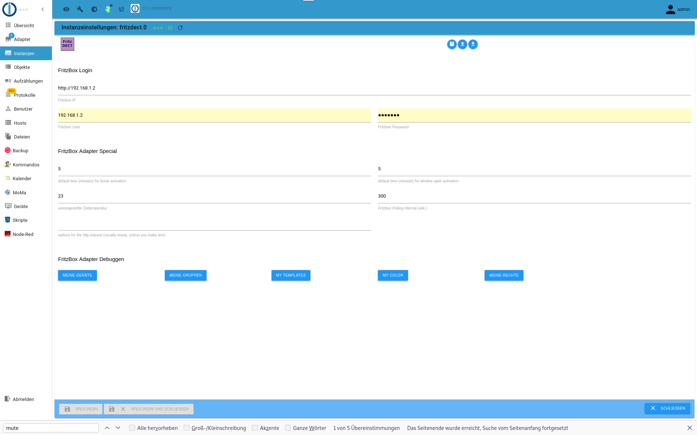Viewport: 697px width, 435px height.
Task: Click the Fritzbox Password field
Action: tap(534, 115)
